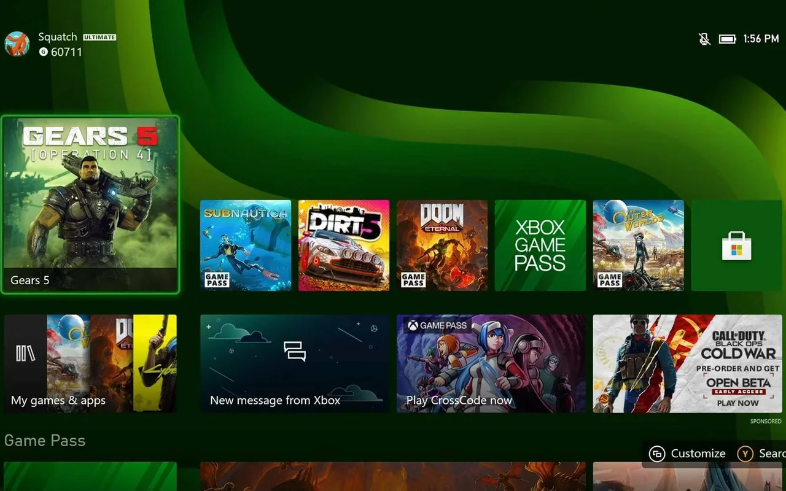This screenshot has height=491, width=786.
Task: Open the Subnautica game tile
Action: [246, 245]
